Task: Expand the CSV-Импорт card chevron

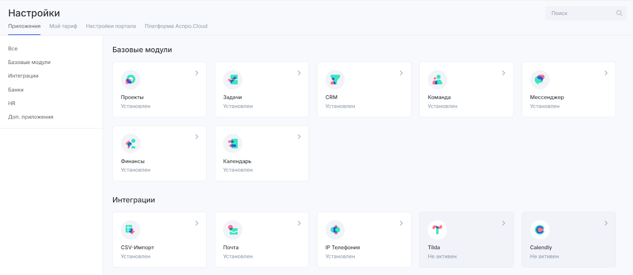Action: [x=197, y=223]
